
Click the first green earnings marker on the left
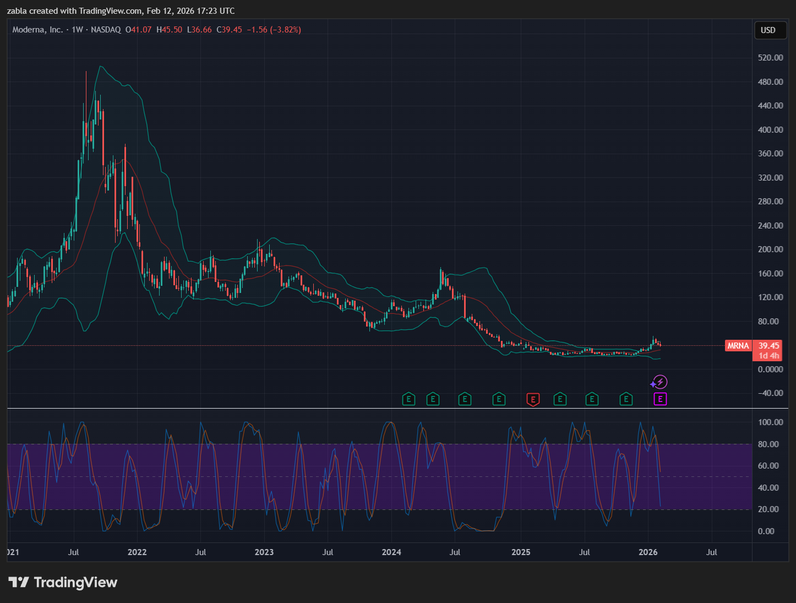point(408,399)
